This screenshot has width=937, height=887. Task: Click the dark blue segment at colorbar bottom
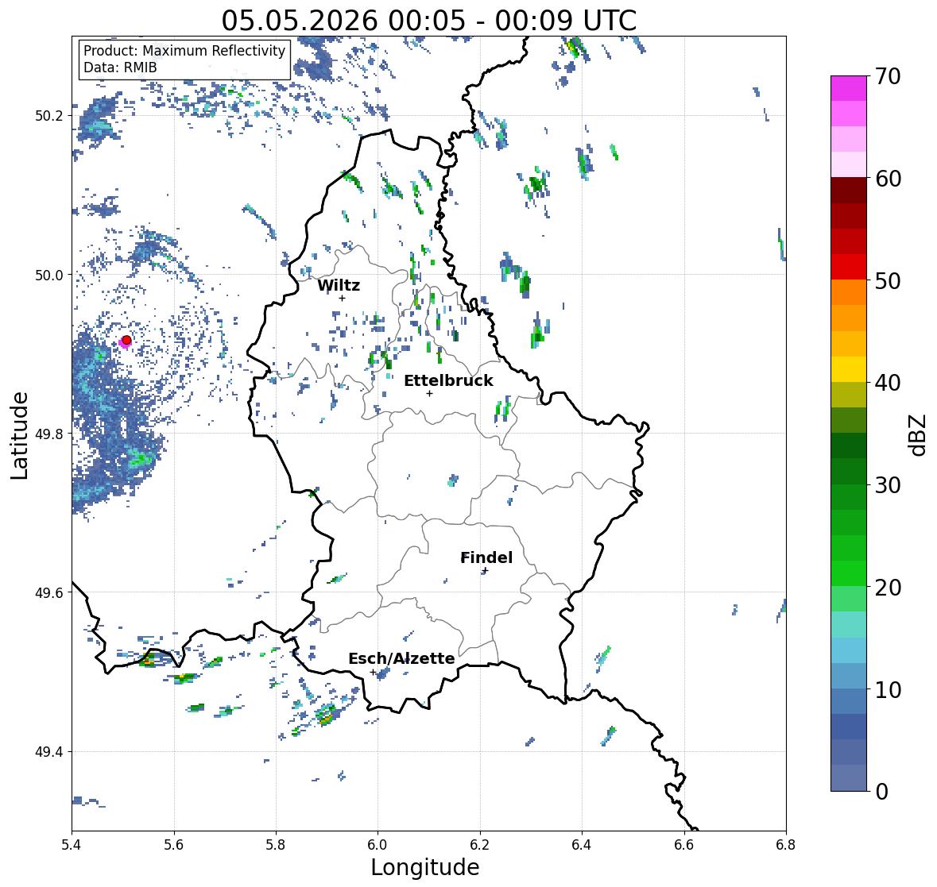pyautogui.click(x=849, y=777)
